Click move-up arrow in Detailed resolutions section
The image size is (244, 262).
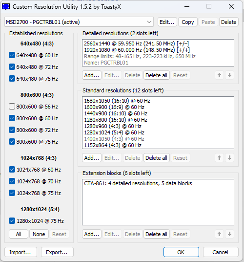pyautogui.click(x=219, y=75)
